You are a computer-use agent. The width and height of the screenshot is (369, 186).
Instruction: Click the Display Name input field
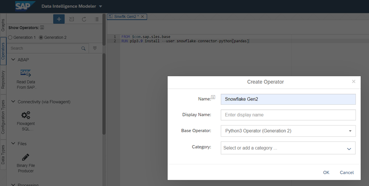click(x=288, y=115)
